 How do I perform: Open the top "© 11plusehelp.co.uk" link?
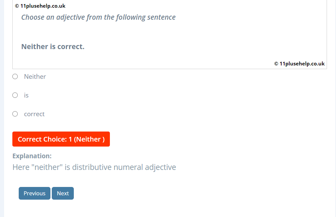coord(40,6)
